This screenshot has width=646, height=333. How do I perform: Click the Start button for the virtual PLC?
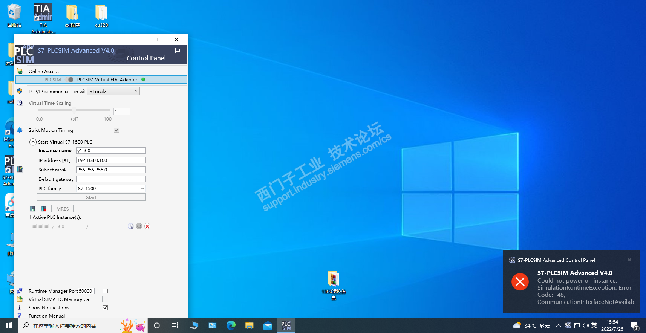pyautogui.click(x=91, y=197)
